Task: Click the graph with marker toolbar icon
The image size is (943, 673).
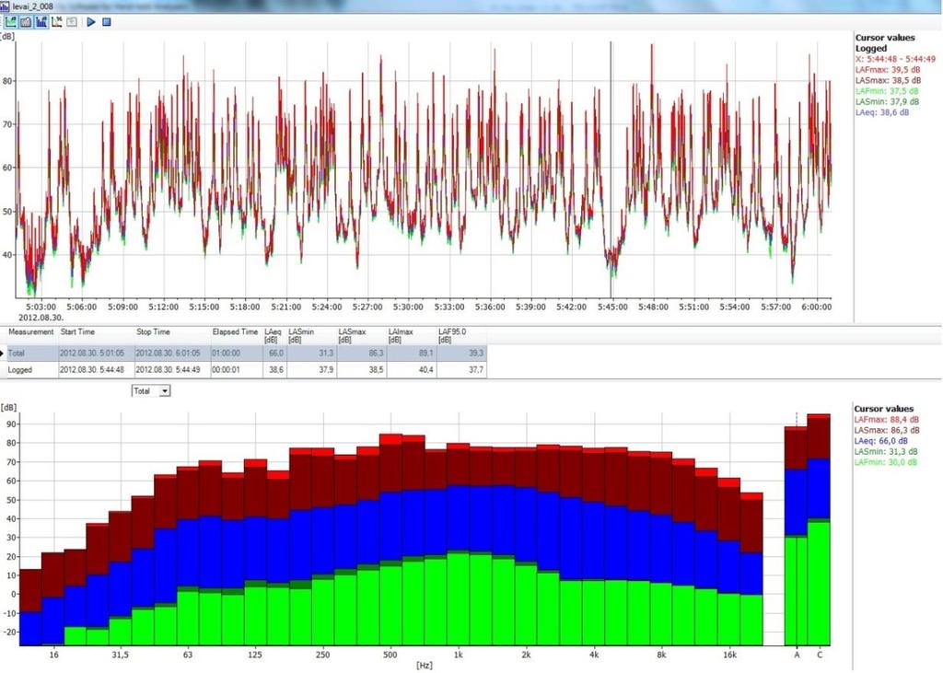Action: [x=56, y=22]
